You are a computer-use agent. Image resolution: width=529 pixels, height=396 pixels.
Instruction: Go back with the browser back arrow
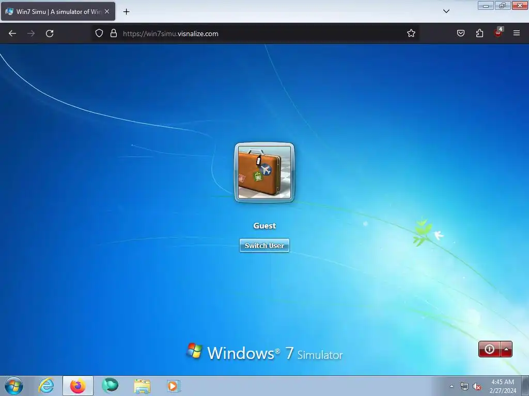12,34
